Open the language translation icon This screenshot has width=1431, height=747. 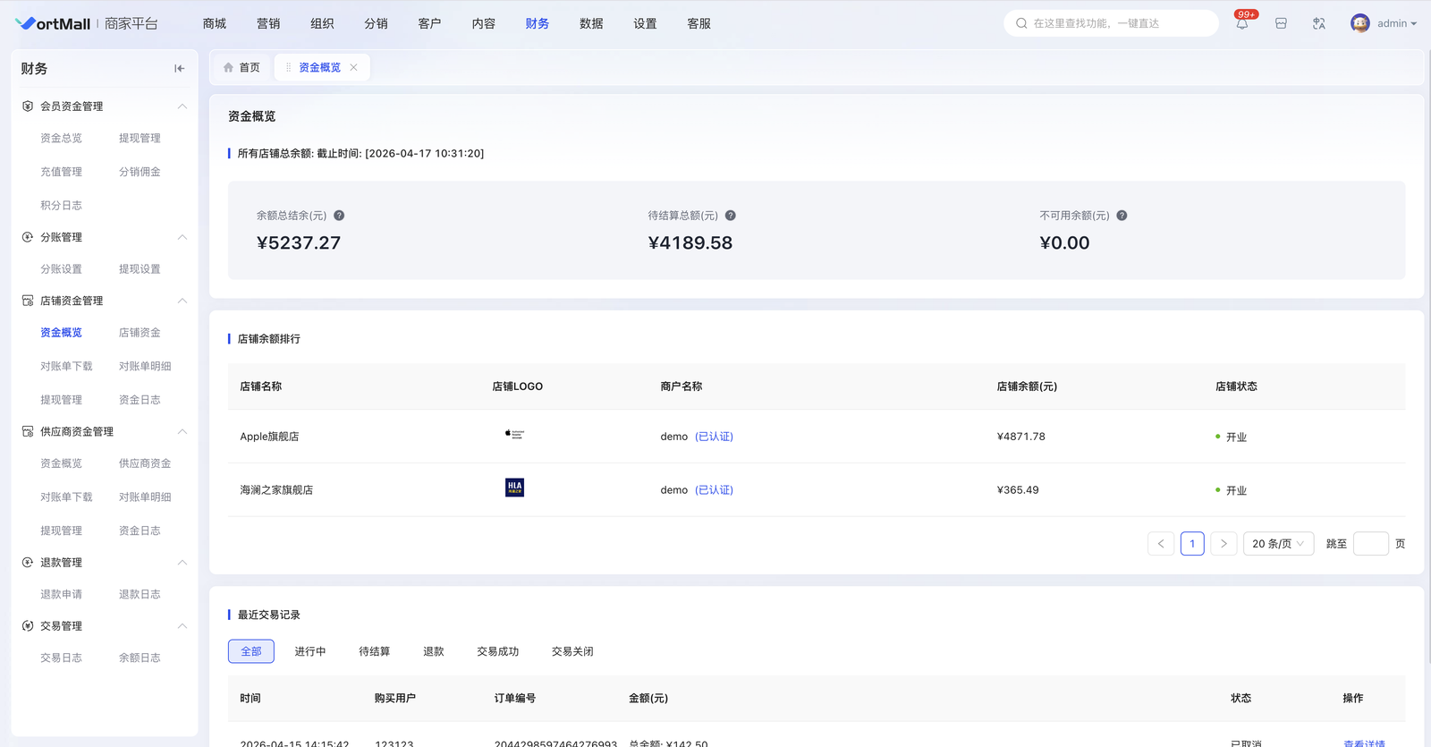tap(1318, 24)
